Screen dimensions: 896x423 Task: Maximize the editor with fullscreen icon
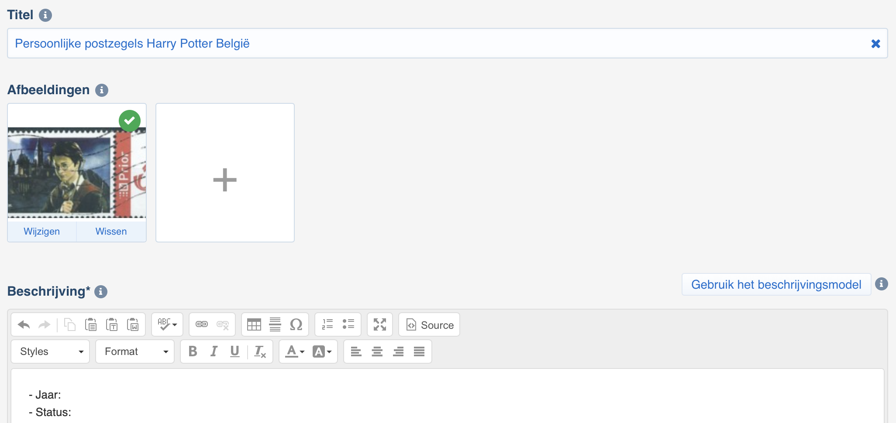pyautogui.click(x=380, y=324)
